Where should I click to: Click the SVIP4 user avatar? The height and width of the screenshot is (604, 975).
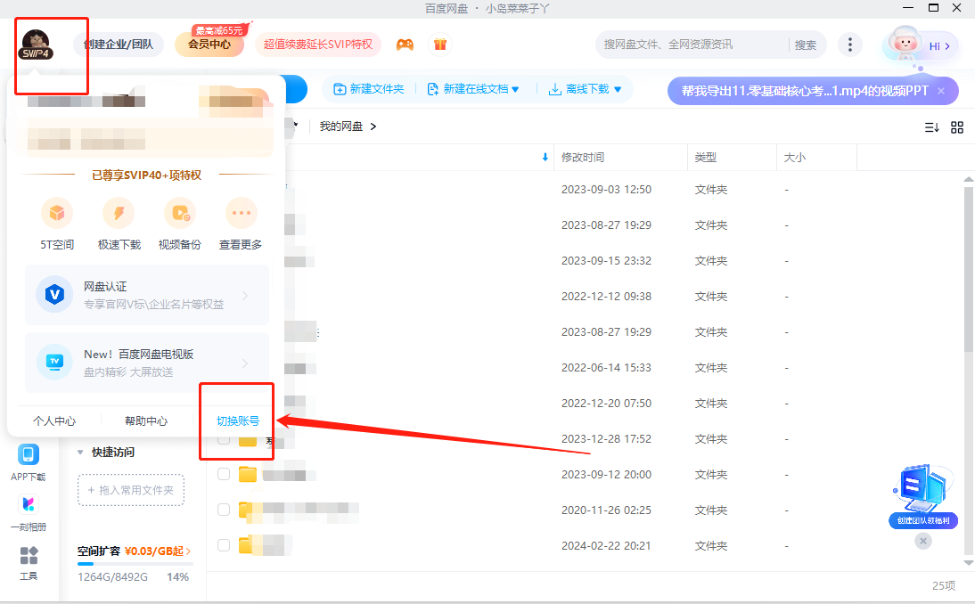(x=37, y=44)
